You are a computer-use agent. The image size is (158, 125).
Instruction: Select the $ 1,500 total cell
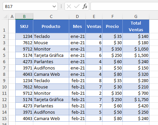click(x=136, y=55)
